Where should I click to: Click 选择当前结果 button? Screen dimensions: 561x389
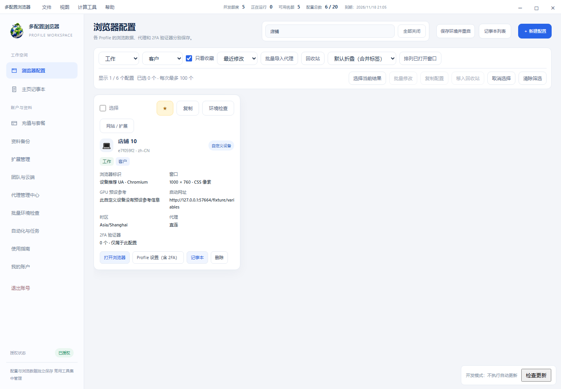[367, 78]
